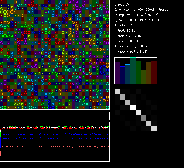Screen dimensions: 184x168
Task: Select the dark red bar at the chart's right end
Action: 154,72
